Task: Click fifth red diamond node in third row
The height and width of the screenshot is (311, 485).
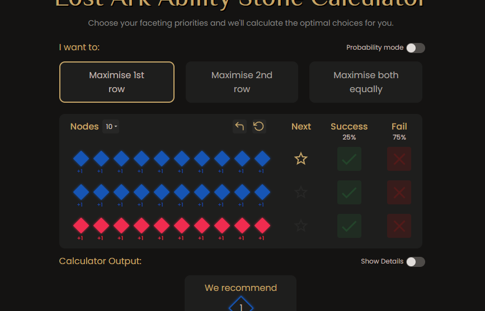Action: pyautogui.click(x=162, y=226)
